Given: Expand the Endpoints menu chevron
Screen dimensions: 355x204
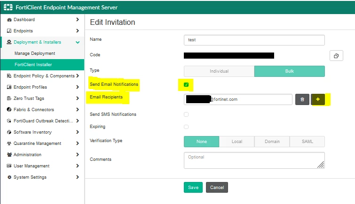Looking at the screenshot, I should click(x=78, y=31).
